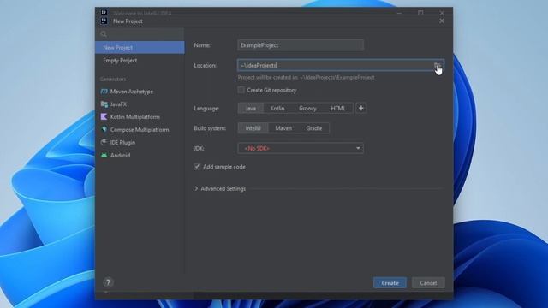Uncheck Add sample code
The width and height of the screenshot is (548, 308).
(197, 167)
